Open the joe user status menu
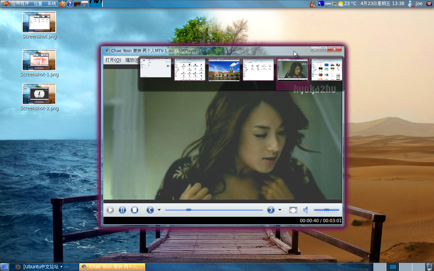The image size is (434, 271). 415,3
